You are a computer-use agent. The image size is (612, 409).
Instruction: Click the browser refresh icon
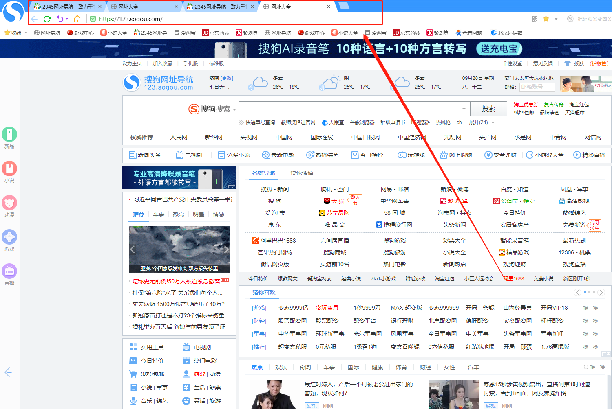coord(47,19)
